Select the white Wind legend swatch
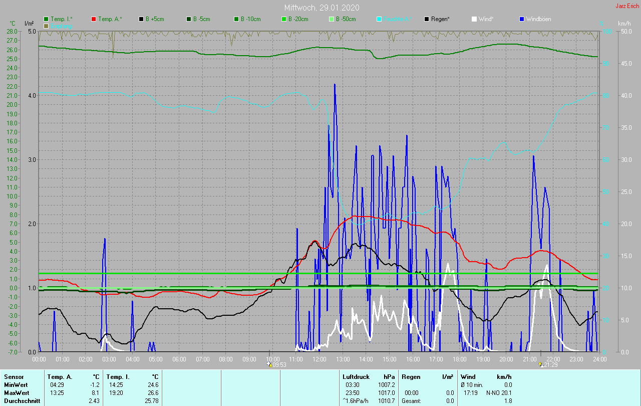The height and width of the screenshot is (406, 641). [474, 19]
